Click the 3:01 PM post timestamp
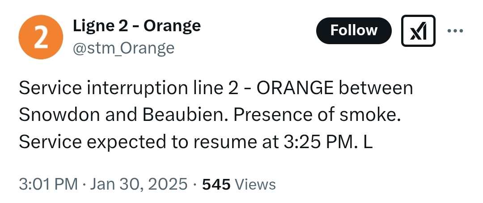Viewport: 483px width, 203px height. point(47,184)
